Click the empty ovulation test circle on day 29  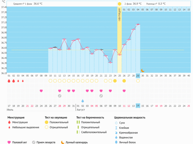[x=138, y=81]
